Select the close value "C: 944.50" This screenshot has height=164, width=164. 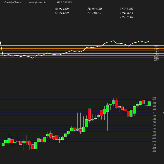click(x=62, y=13)
